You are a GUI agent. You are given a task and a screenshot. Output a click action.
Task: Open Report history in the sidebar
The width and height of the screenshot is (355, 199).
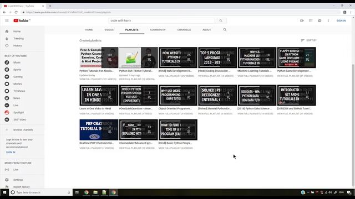click(x=22, y=187)
